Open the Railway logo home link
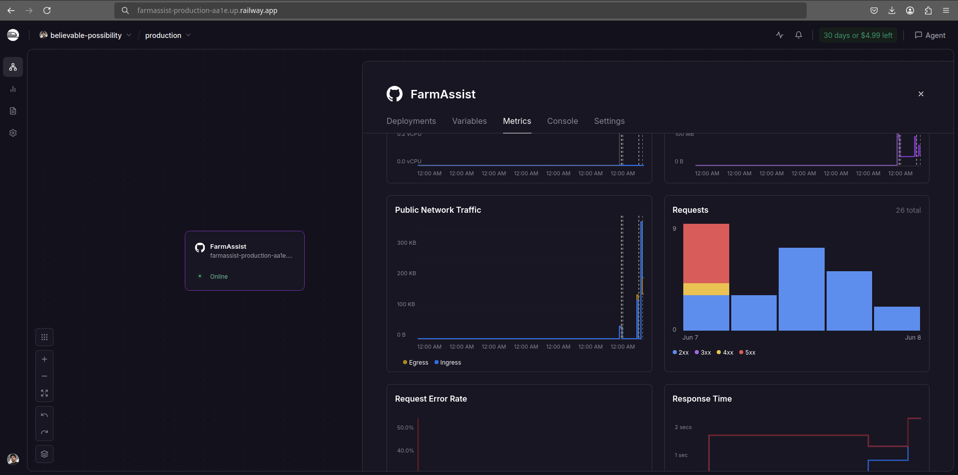958x475 pixels. click(13, 35)
